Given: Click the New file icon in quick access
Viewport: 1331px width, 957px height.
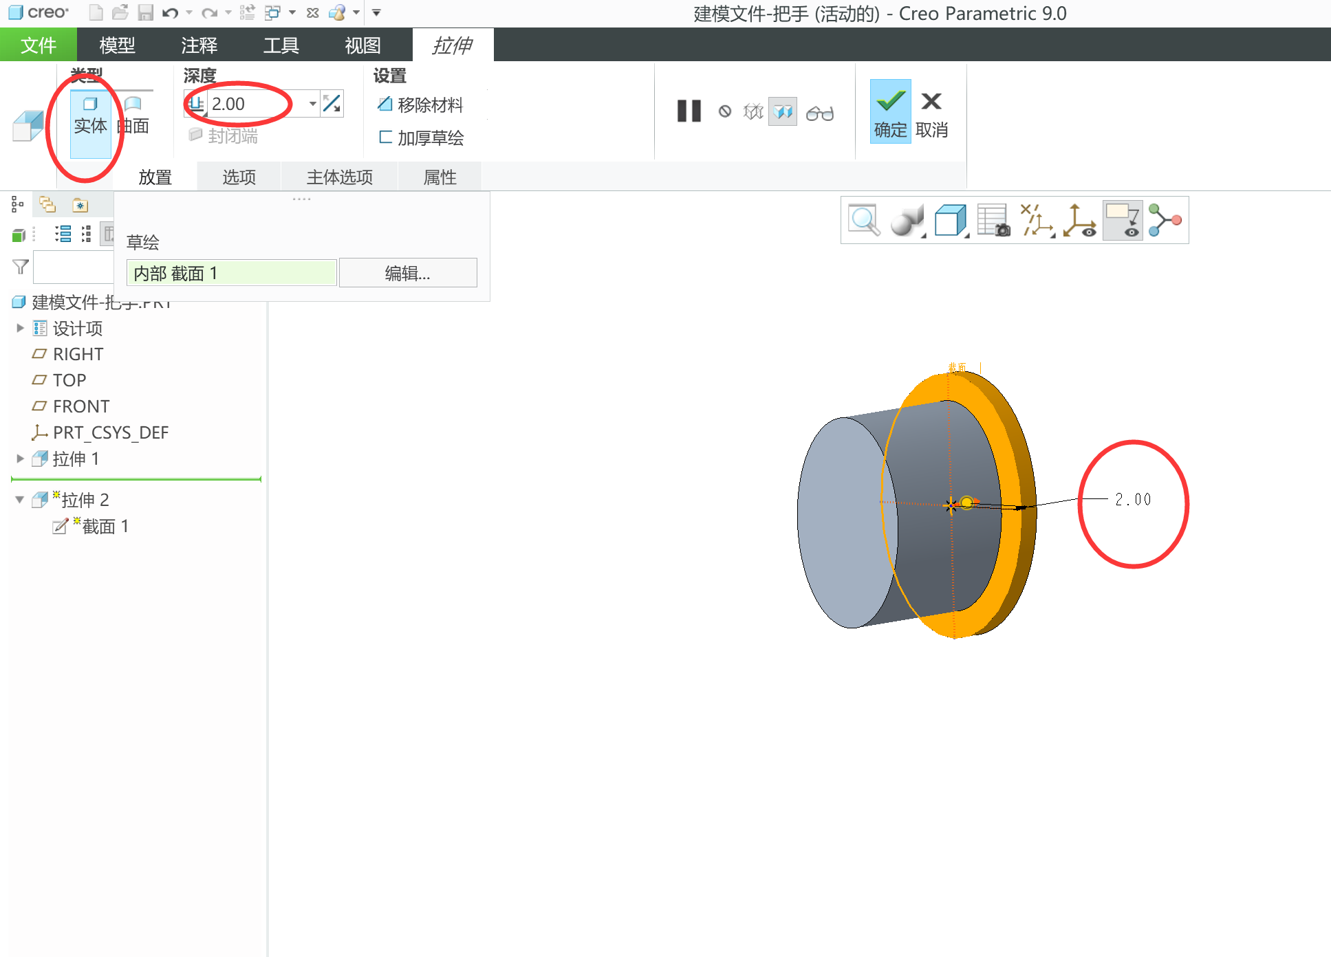Looking at the screenshot, I should tap(96, 12).
